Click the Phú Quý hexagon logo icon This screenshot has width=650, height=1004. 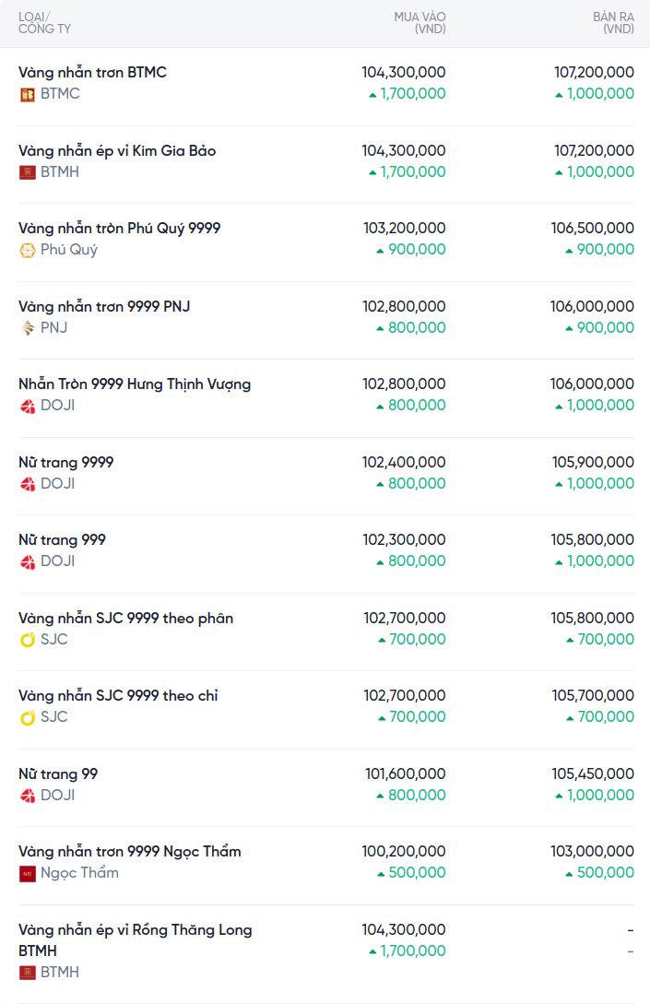27,251
